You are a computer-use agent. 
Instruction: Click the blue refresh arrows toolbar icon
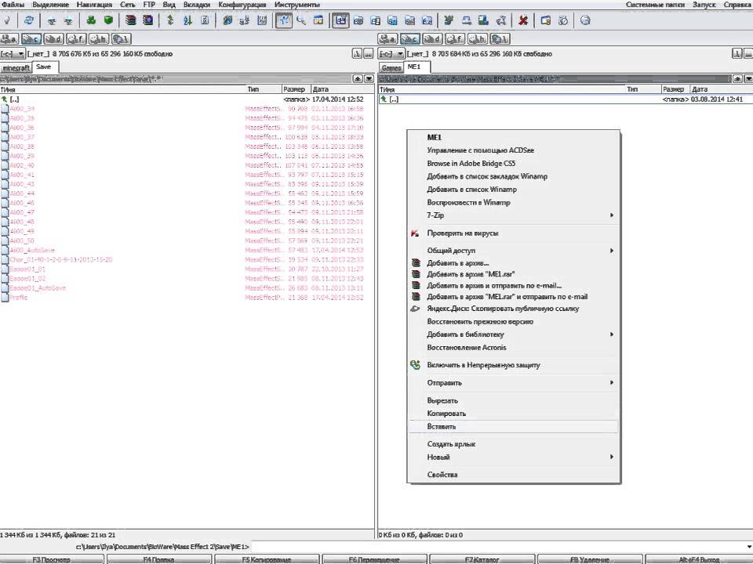click(29, 20)
